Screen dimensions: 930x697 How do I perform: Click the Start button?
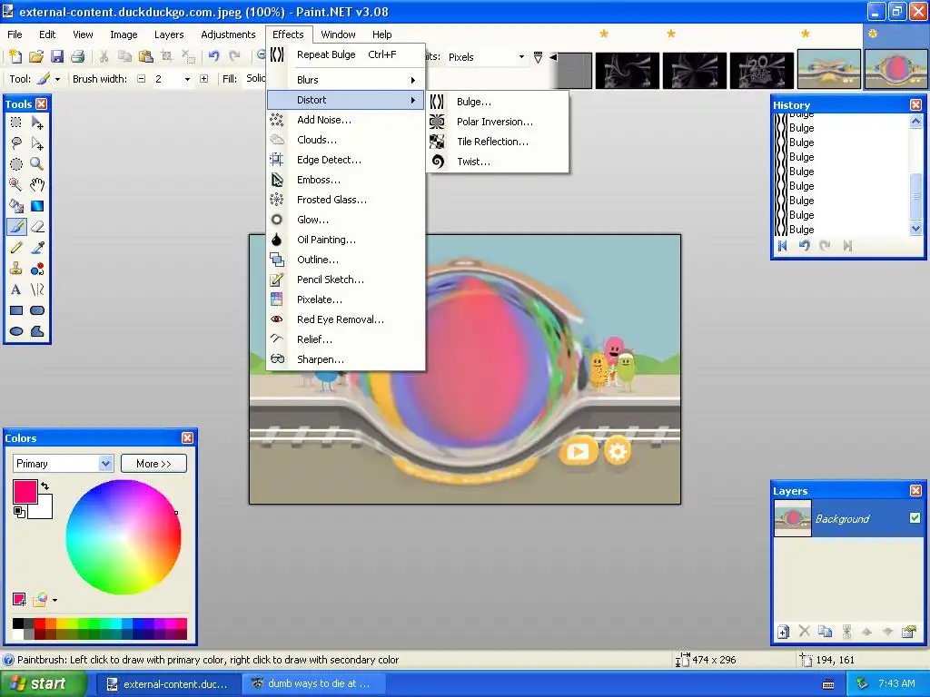(x=44, y=683)
